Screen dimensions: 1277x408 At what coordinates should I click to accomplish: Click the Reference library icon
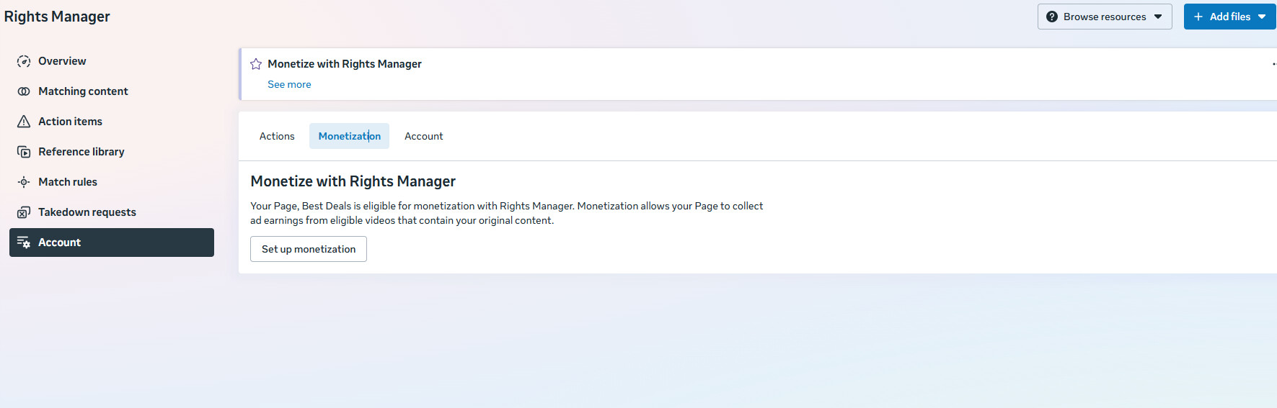coord(24,152)
